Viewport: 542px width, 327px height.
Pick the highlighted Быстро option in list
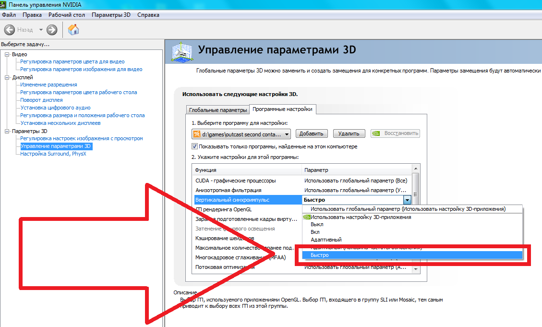(412, 255)
